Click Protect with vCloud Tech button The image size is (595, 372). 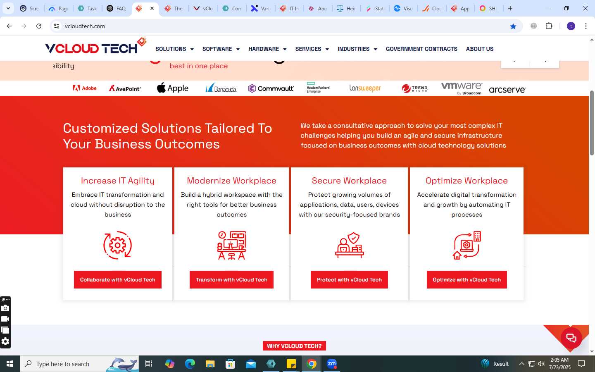[x=349, y=280]
